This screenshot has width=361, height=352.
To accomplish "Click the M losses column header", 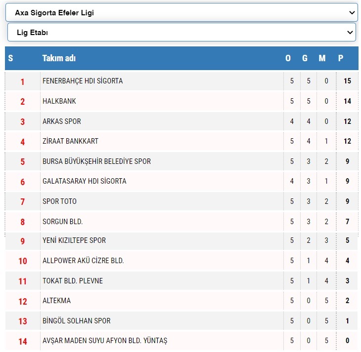I will [322, 58].
